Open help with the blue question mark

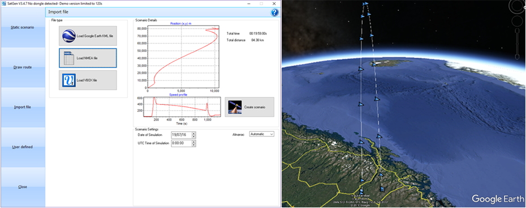click(274, 12)
